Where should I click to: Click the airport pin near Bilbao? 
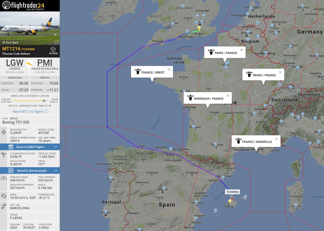(x=171, y=149)
